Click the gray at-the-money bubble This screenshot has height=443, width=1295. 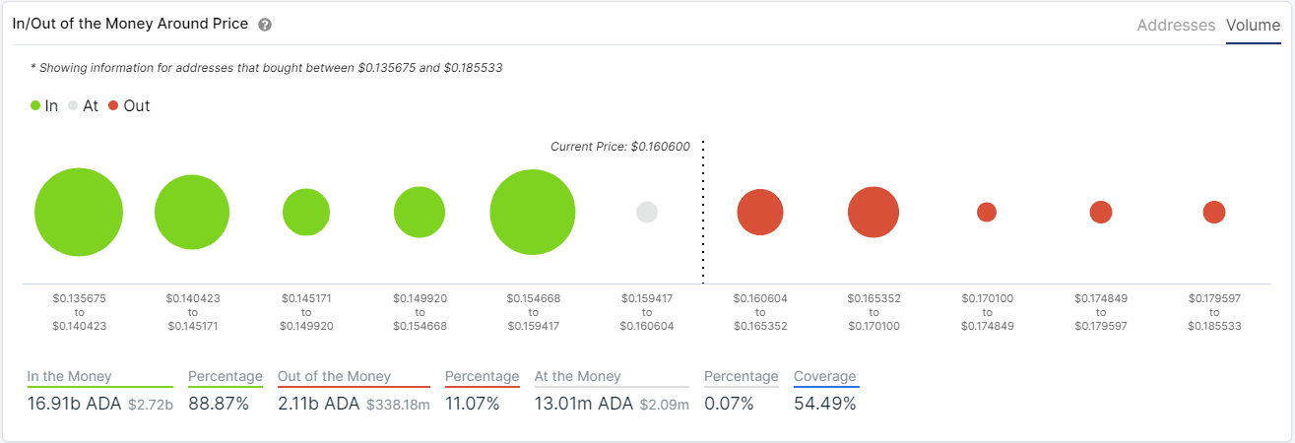click(x=647, y=212)
